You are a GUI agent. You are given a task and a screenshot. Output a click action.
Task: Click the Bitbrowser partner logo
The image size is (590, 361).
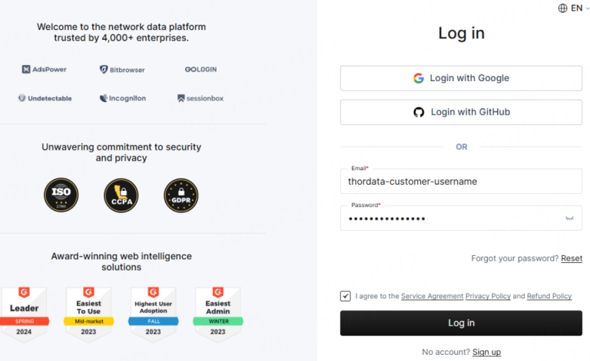coord(122,70)
